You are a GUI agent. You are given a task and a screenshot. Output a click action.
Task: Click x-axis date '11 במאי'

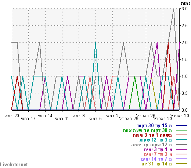point(62,119)
